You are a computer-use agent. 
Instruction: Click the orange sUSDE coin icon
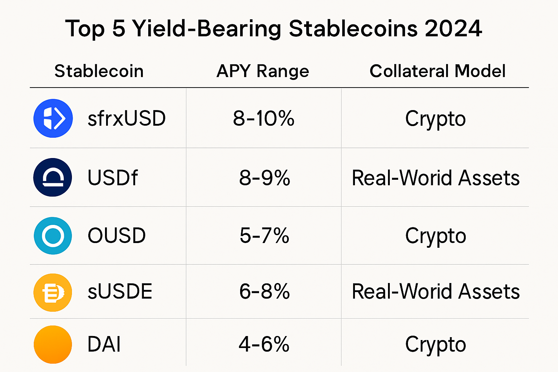pyautogui.click(x=53, y=292)
